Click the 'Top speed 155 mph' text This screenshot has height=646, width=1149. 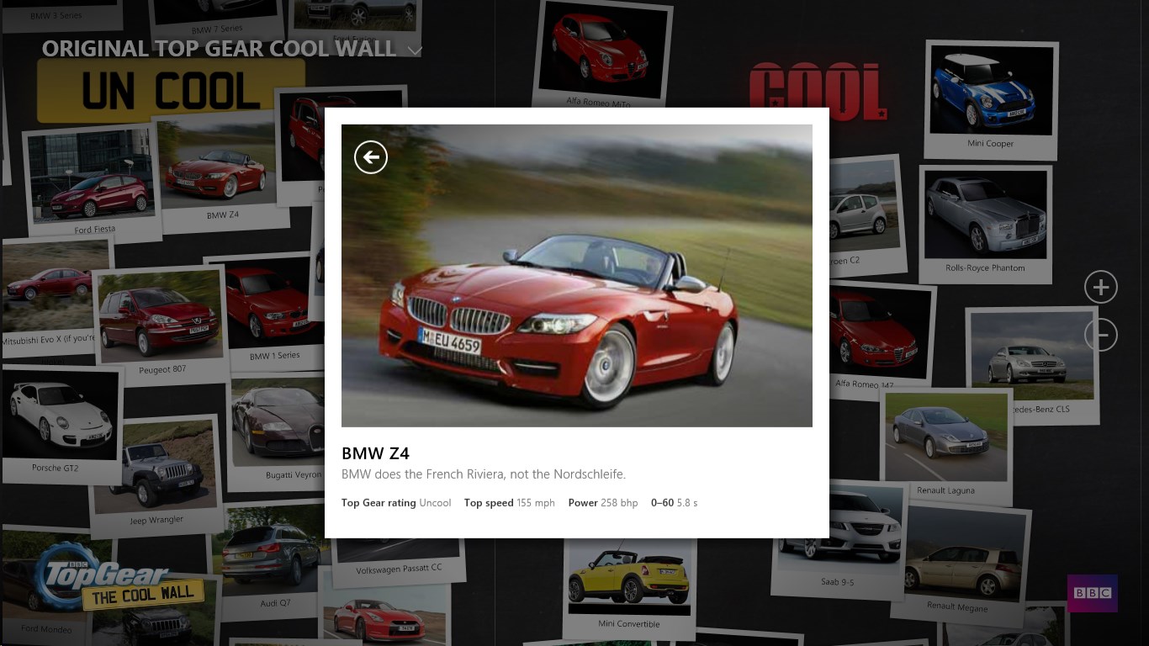[x=510, y=503]
